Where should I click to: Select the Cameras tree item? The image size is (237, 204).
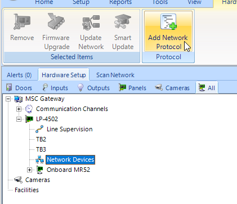click(38, 180)
